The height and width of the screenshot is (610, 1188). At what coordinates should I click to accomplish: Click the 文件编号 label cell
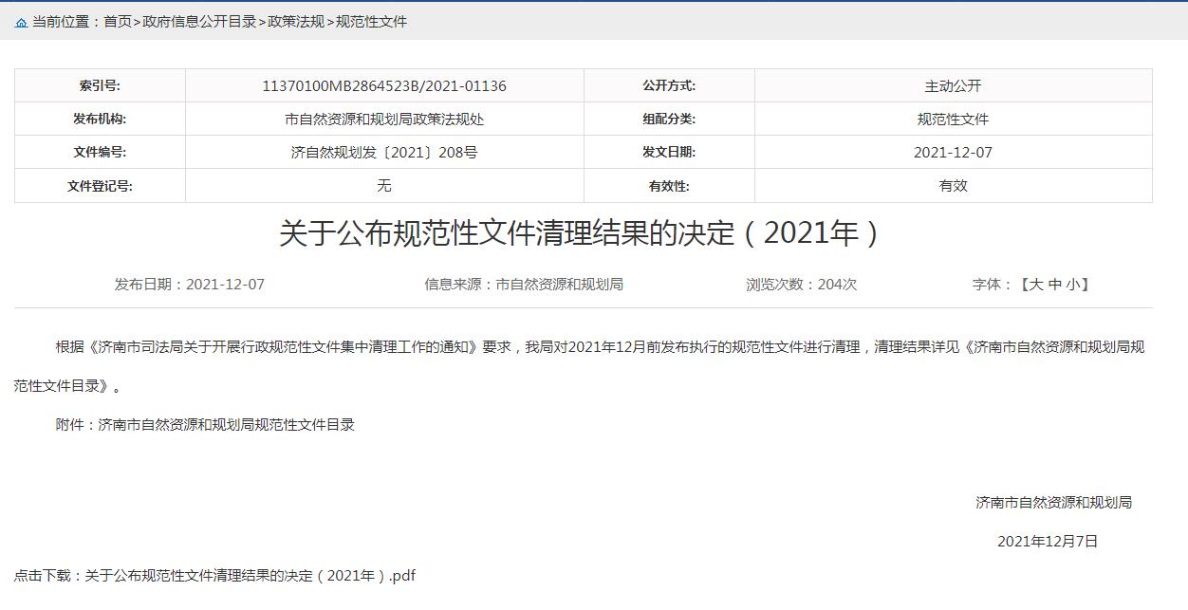[x=100, y=152]
